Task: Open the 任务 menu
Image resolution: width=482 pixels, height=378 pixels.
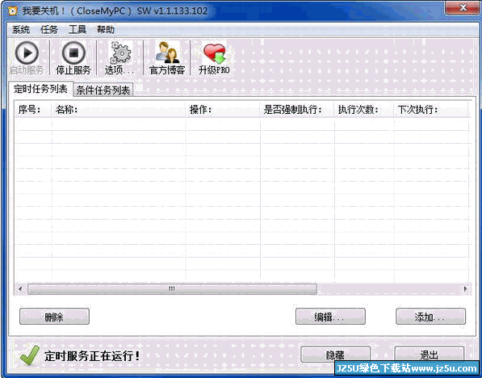Action: click(x=49, y=30)
